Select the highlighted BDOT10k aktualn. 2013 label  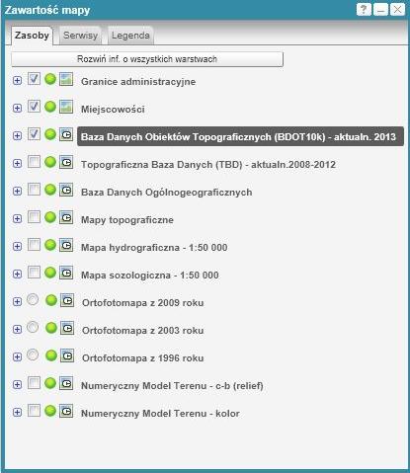click(240, 136)
